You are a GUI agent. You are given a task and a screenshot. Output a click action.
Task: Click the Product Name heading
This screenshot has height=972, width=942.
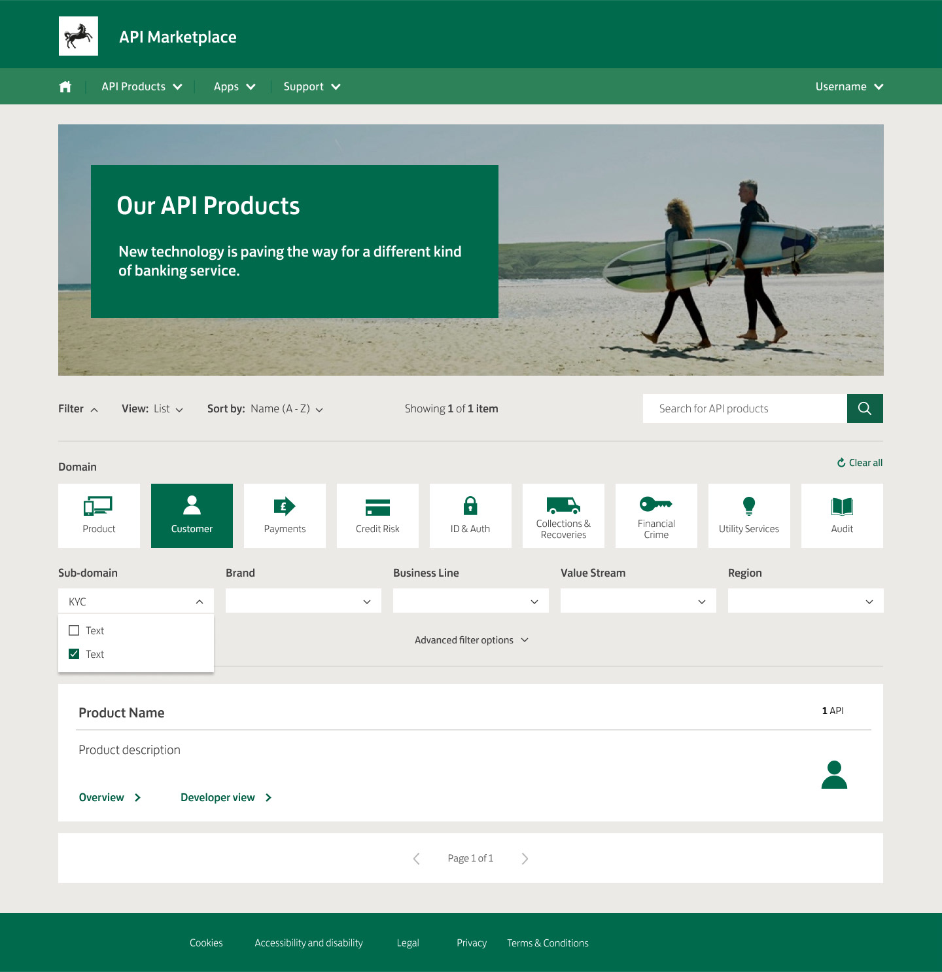pos(122,713)
